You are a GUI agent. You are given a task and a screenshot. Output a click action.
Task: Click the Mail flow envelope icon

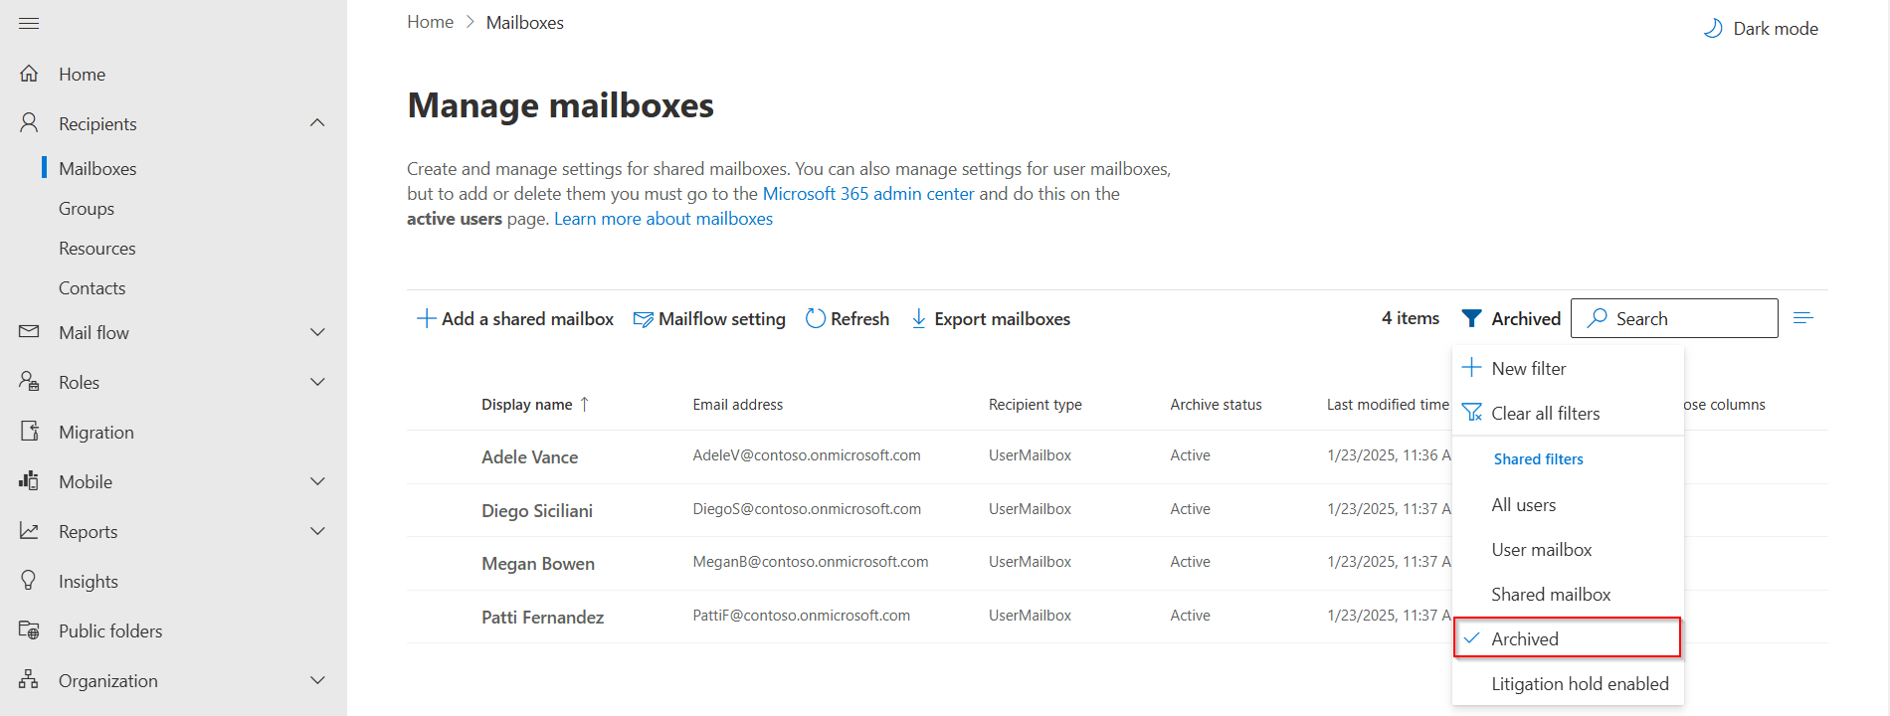pos(31,332)
